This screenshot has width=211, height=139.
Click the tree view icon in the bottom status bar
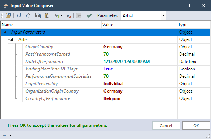tap(4, 135)
